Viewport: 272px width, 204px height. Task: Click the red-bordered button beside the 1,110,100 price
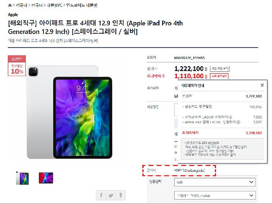click(x=219, y=76)
